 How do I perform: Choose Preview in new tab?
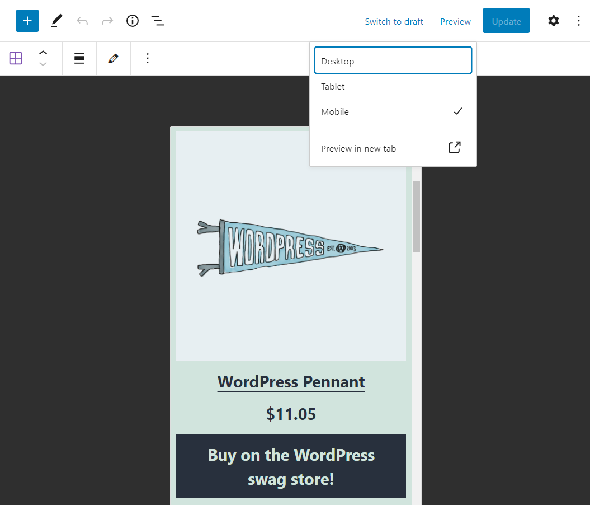(393, 148)
